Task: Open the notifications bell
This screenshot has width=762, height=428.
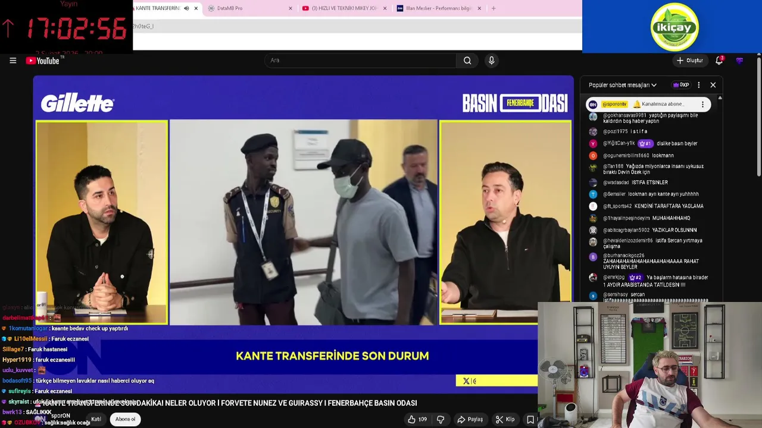Action: point(719,60)
